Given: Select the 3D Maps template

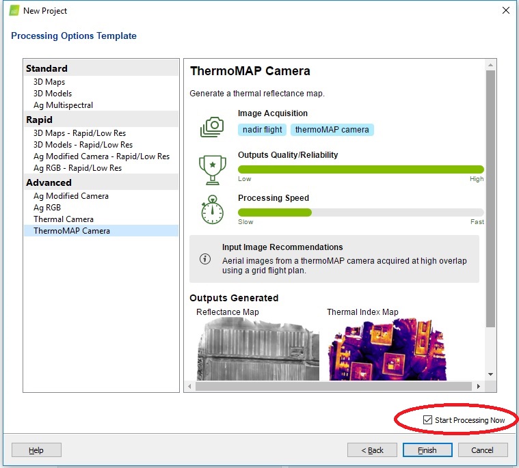Looking at the screenshot, I should (x=101, y=82).
